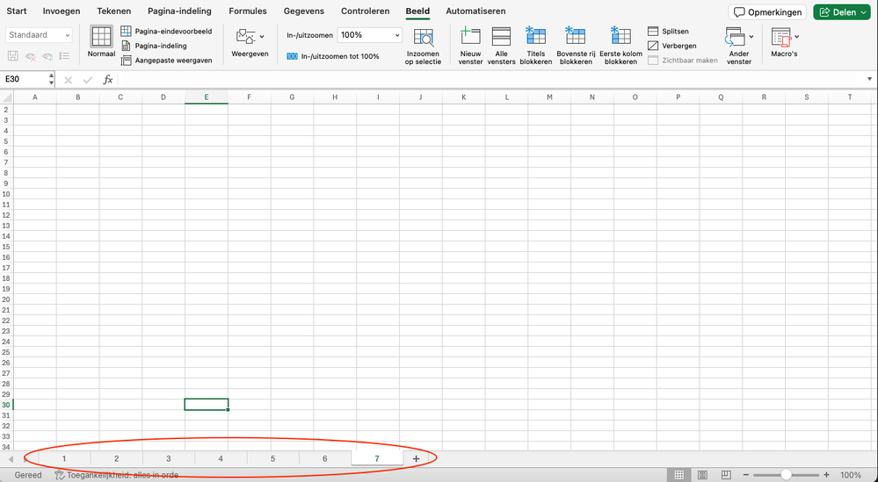Screen dimensions: 878x482
Task: Open the Tekenen ribbon tab
Action: click(113, 11)
